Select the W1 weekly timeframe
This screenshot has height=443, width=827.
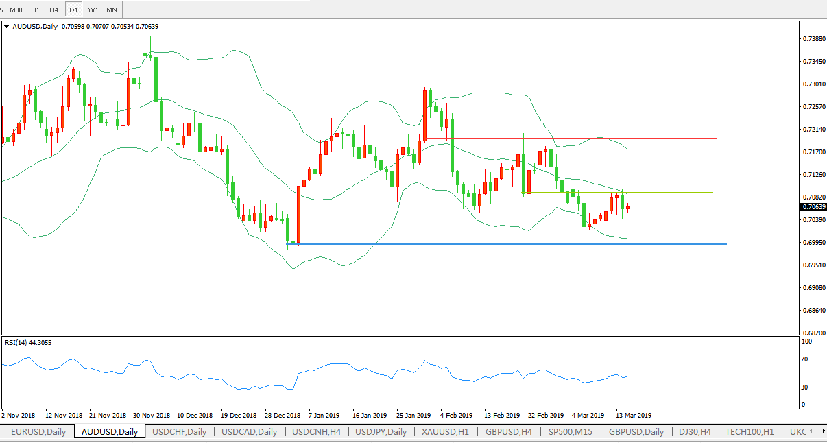93,10
